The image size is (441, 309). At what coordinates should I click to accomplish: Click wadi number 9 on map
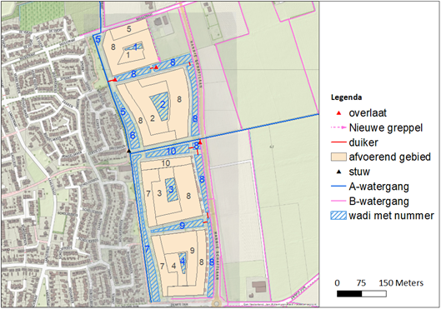pos(182,225)
